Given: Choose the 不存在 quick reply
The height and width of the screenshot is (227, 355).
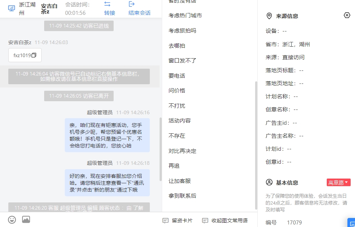Looking at the screenshot, I should click(177, 136).
